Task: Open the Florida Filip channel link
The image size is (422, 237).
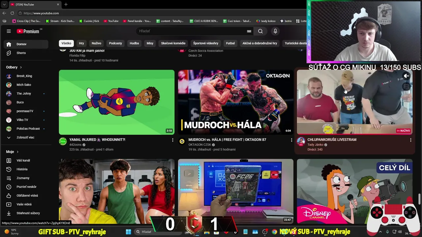Action: click(77, 56)
